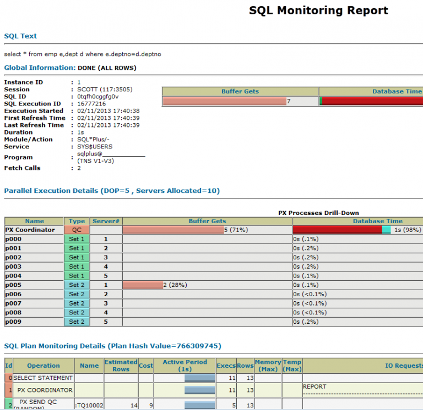Click the Duration value 1s
Image resolution: width=423 pixels, height=410 pixels.
[x=80, y=132]
